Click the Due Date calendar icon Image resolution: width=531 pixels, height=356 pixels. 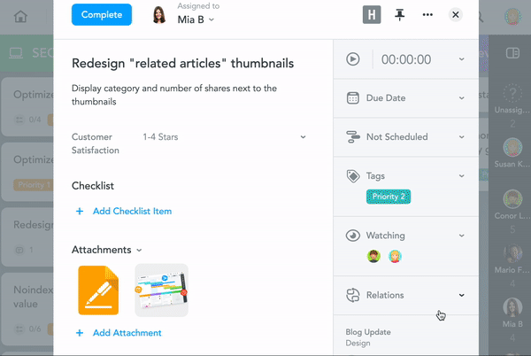click(353, 98)
